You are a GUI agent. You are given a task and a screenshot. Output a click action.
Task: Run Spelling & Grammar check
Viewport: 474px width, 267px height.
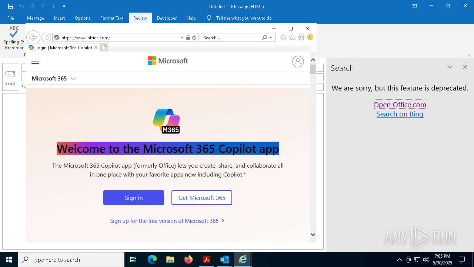(x=14, y=38)
